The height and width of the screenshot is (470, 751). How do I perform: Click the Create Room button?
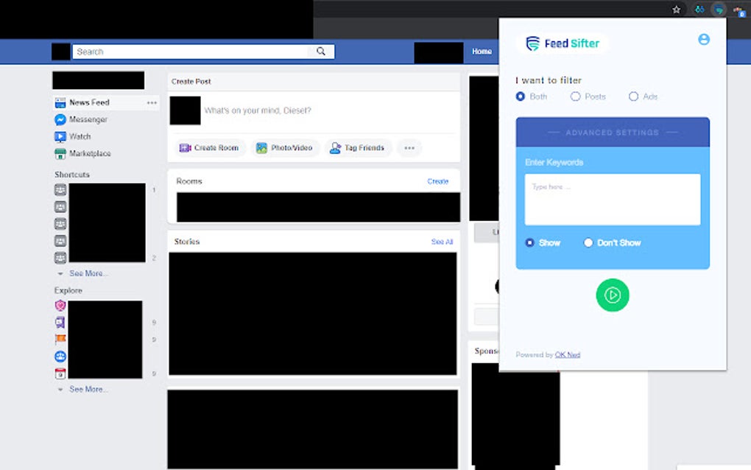[209, 148]
